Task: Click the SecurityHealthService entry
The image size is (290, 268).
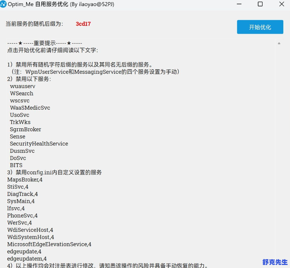Action: (x=39, y=144)
